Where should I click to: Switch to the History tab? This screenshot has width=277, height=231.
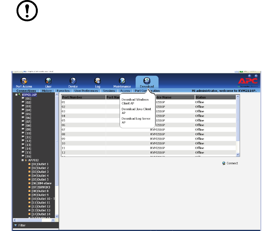point(47,91)
